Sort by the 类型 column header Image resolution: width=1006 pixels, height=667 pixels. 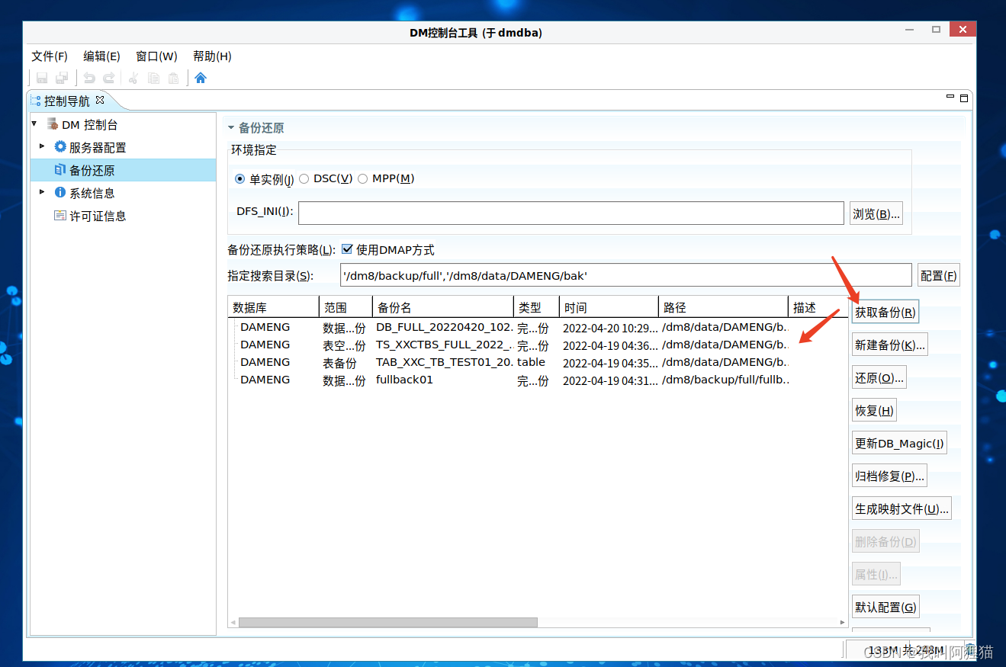536,307
